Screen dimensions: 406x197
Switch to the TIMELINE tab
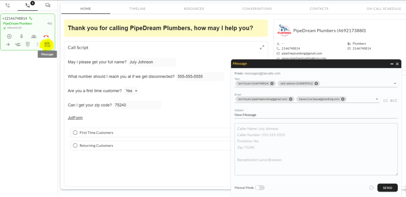[x=138, y=9]
